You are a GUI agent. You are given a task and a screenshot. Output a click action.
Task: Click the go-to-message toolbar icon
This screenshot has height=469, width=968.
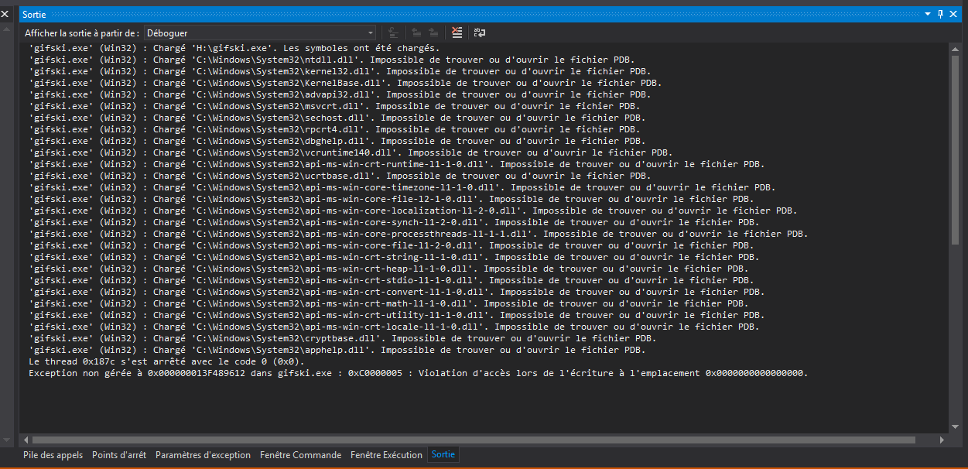tap(394, 33)
